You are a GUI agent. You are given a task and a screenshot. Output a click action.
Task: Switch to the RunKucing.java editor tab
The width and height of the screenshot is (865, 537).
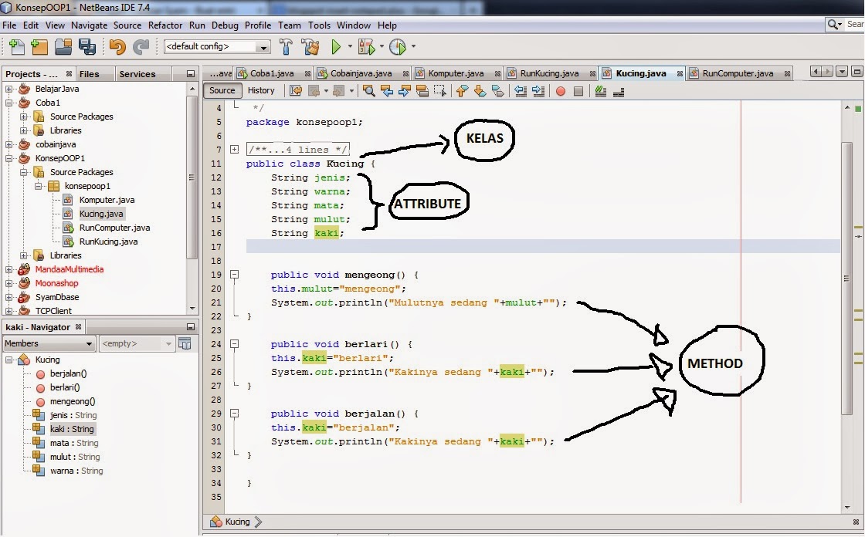point(549,73)
